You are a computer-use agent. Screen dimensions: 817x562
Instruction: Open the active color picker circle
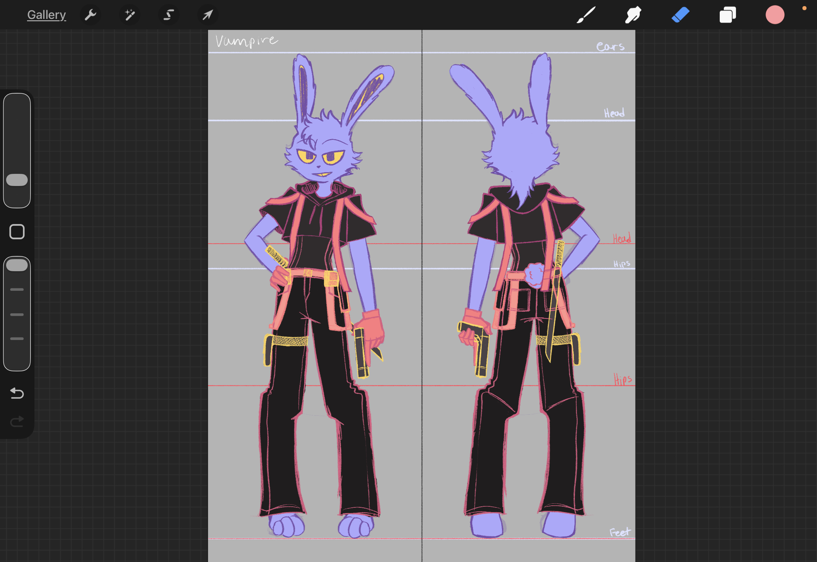775,15
